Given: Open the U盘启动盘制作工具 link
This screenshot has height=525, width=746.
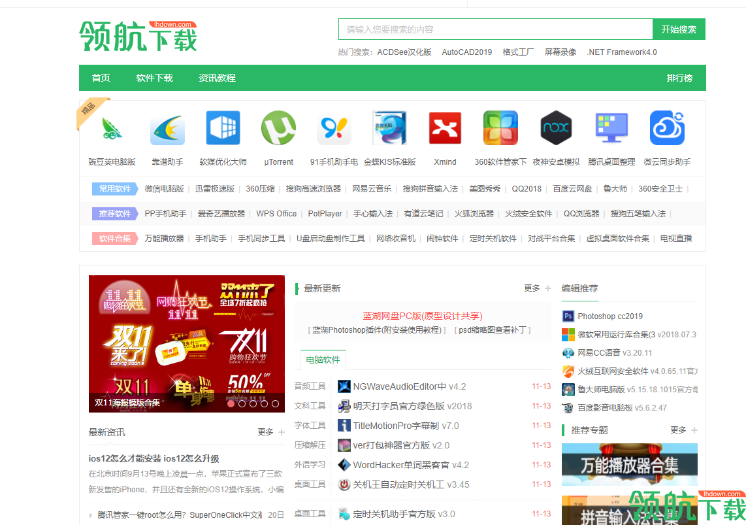Looking at the screenshot, I should [x=331, y=239].
